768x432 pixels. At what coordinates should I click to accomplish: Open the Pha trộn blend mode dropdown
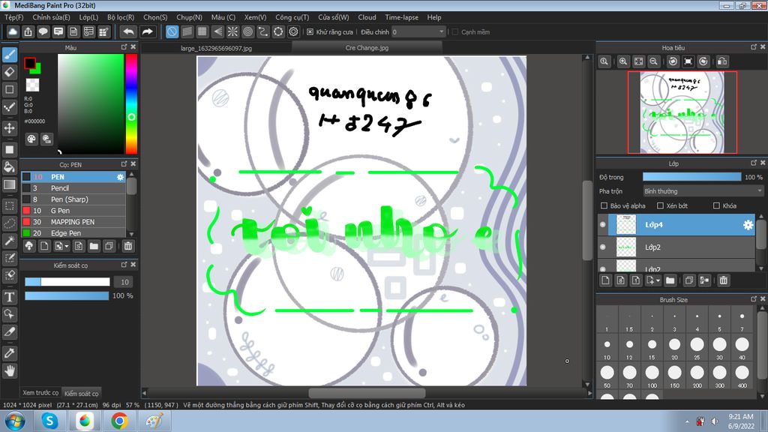tap(703, 191)
